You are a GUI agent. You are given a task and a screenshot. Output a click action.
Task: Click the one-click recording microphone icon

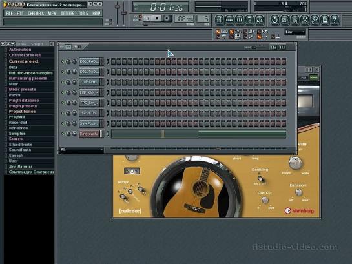[x=315, y=20]
